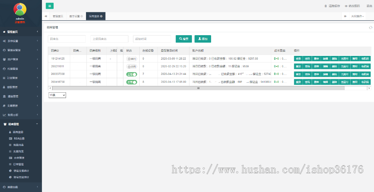
Task: Click the 退出 logout link
Action: (369, 6)
